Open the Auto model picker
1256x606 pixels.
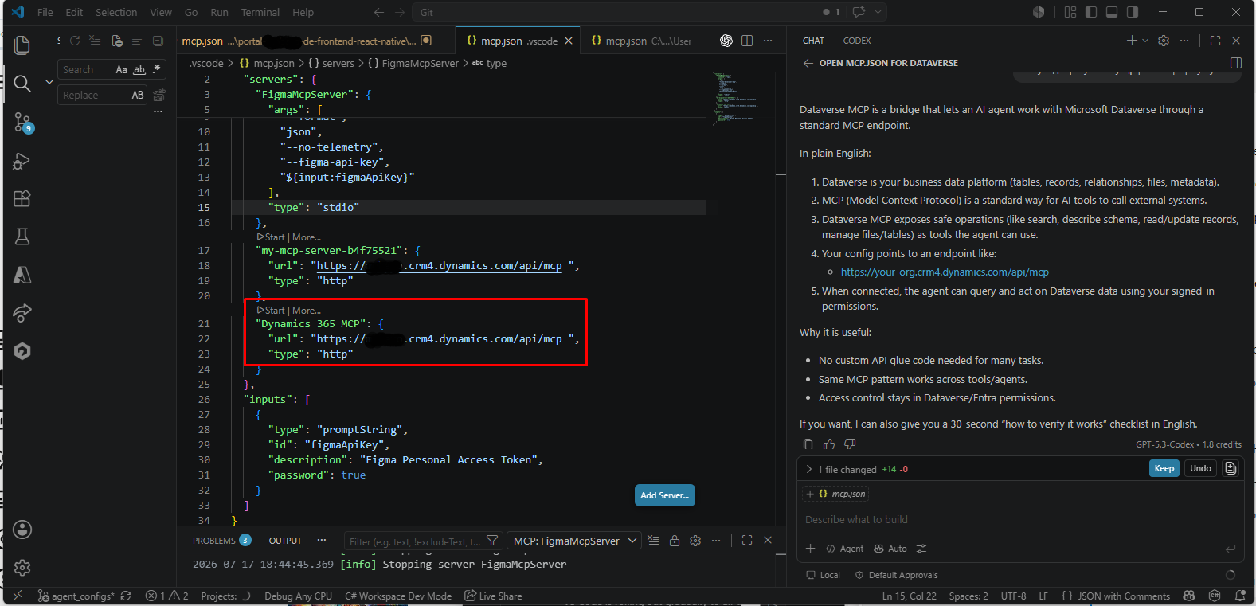pos(890,549)
